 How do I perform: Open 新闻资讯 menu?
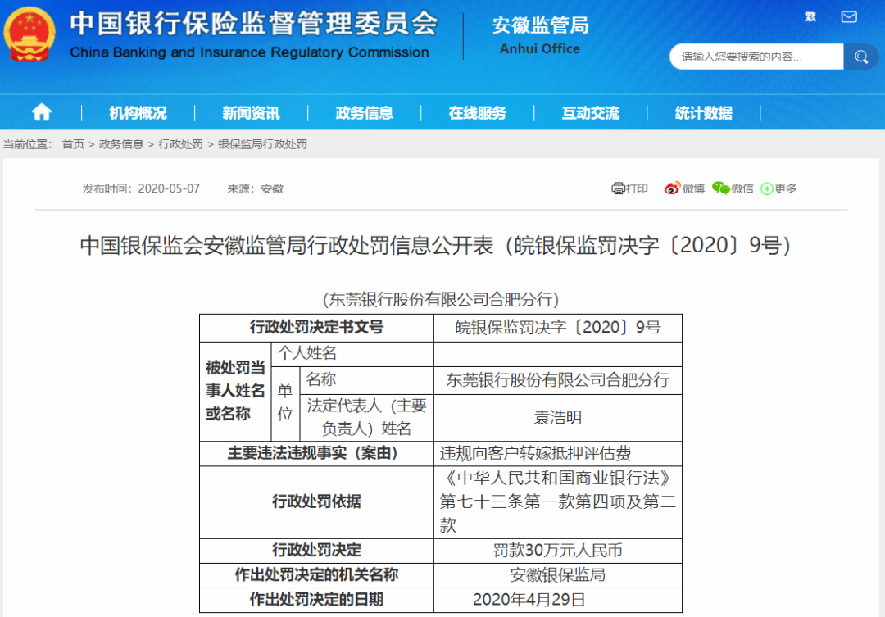click(x=251, y=113)
